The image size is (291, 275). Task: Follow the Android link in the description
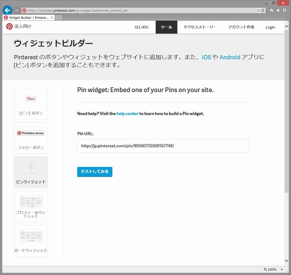pyautogui.click(x=230, y=57)
